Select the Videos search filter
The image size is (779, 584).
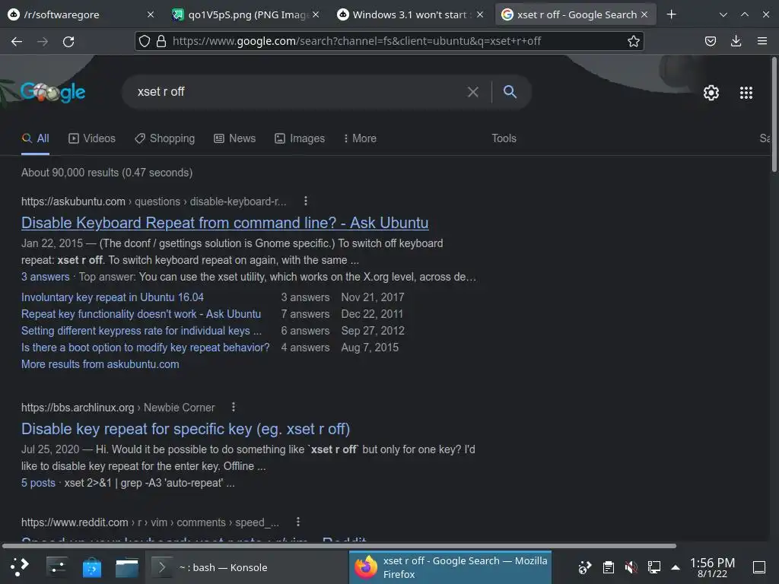click(x=92, y=138)
